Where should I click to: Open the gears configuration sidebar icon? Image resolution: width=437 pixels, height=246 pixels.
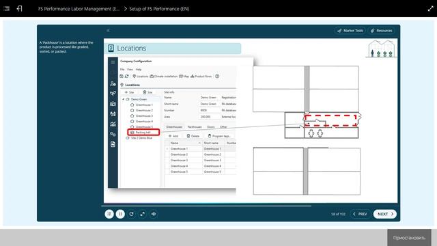[x=113, y=134]
